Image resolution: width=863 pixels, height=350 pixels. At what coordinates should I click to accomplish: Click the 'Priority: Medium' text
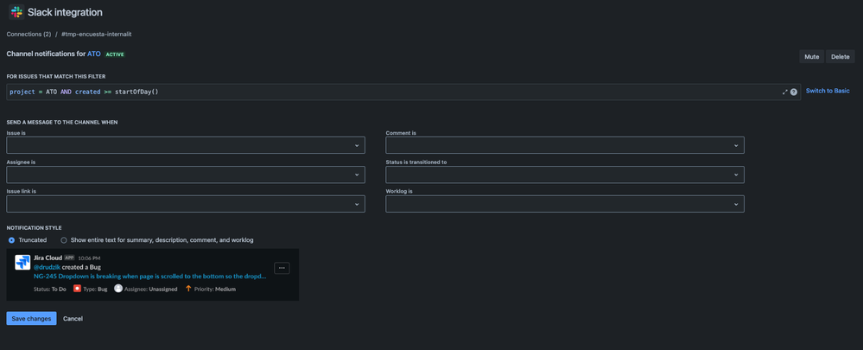(x=215, y=289)
